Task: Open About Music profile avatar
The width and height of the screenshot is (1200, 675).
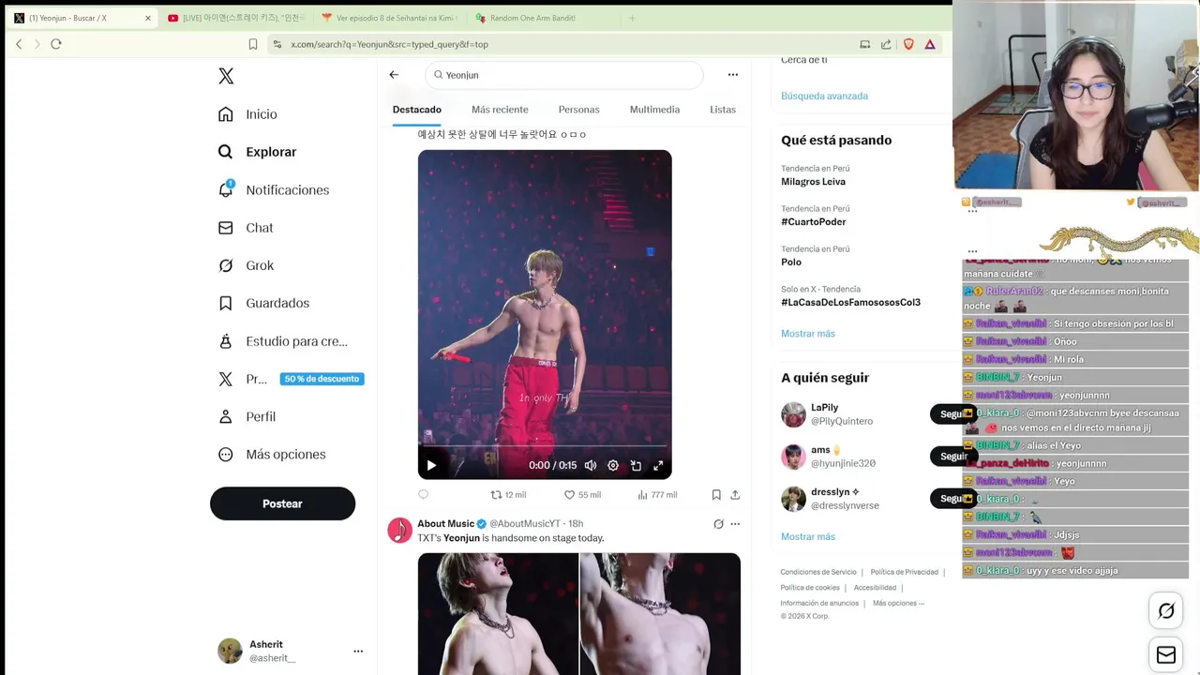Action: [x=400, y=530]
